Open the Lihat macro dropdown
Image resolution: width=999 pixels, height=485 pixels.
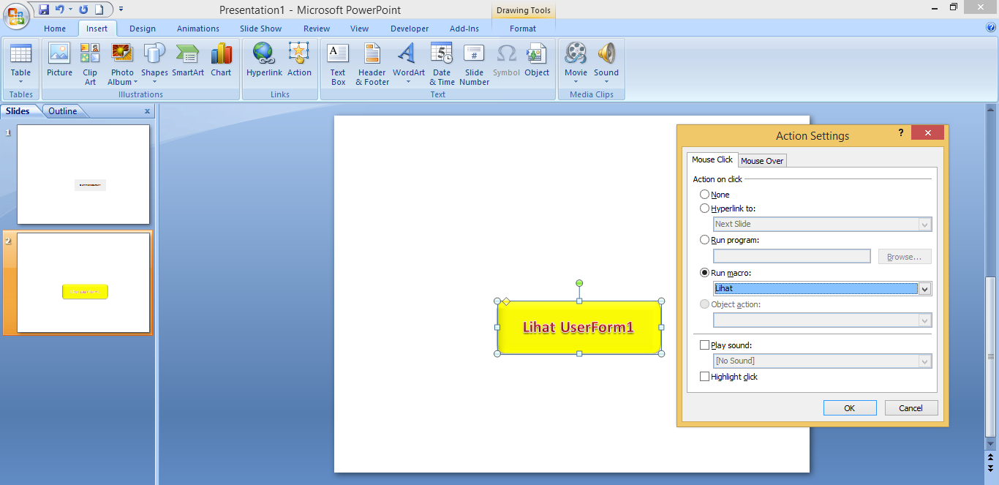click(924, 288)
